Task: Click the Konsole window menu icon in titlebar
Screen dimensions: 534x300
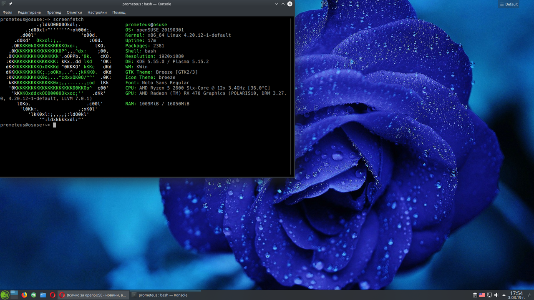Action: point(4,4)
